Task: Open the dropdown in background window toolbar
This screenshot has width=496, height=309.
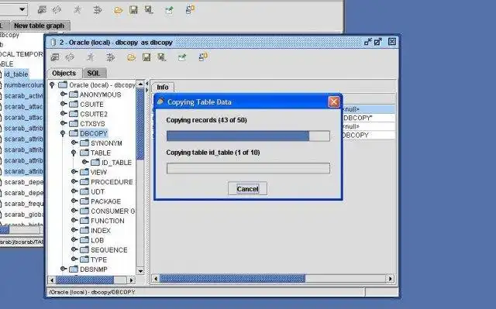Action: pyautogui.click(x=22, y=9)
